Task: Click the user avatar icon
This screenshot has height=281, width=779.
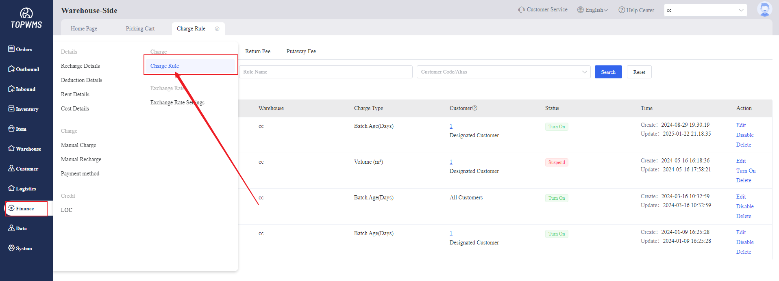Action: 764,9
